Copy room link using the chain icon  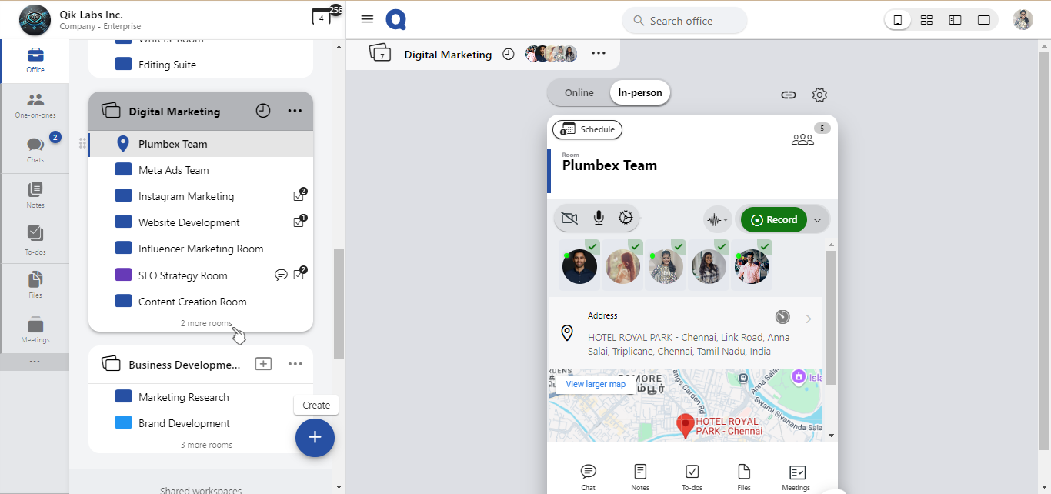(x=789, y=95)
